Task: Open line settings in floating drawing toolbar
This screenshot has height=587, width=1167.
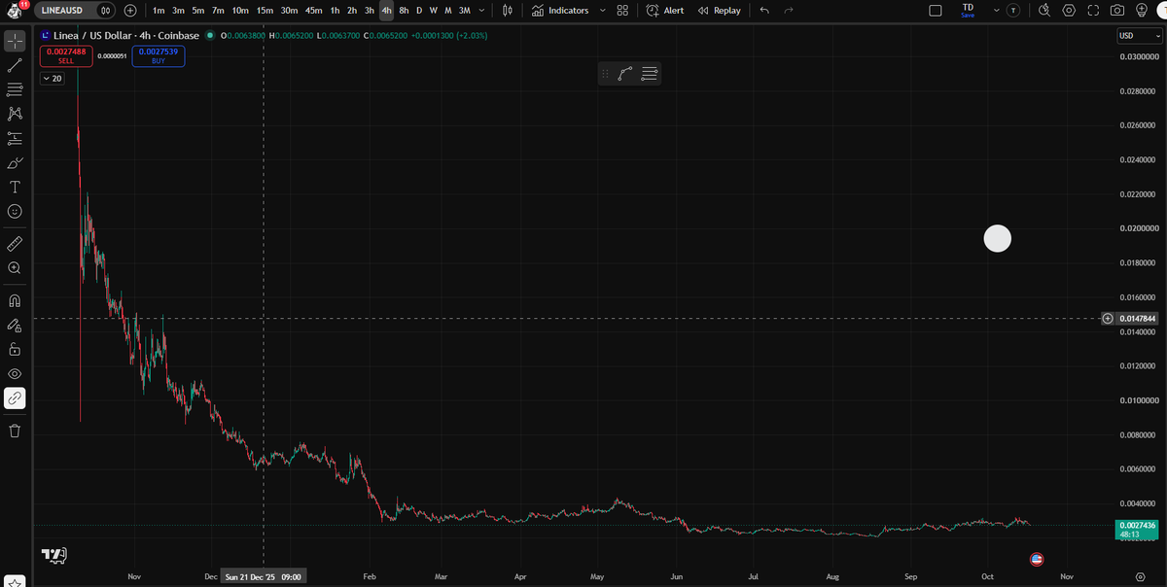Action: pos(650,74)
